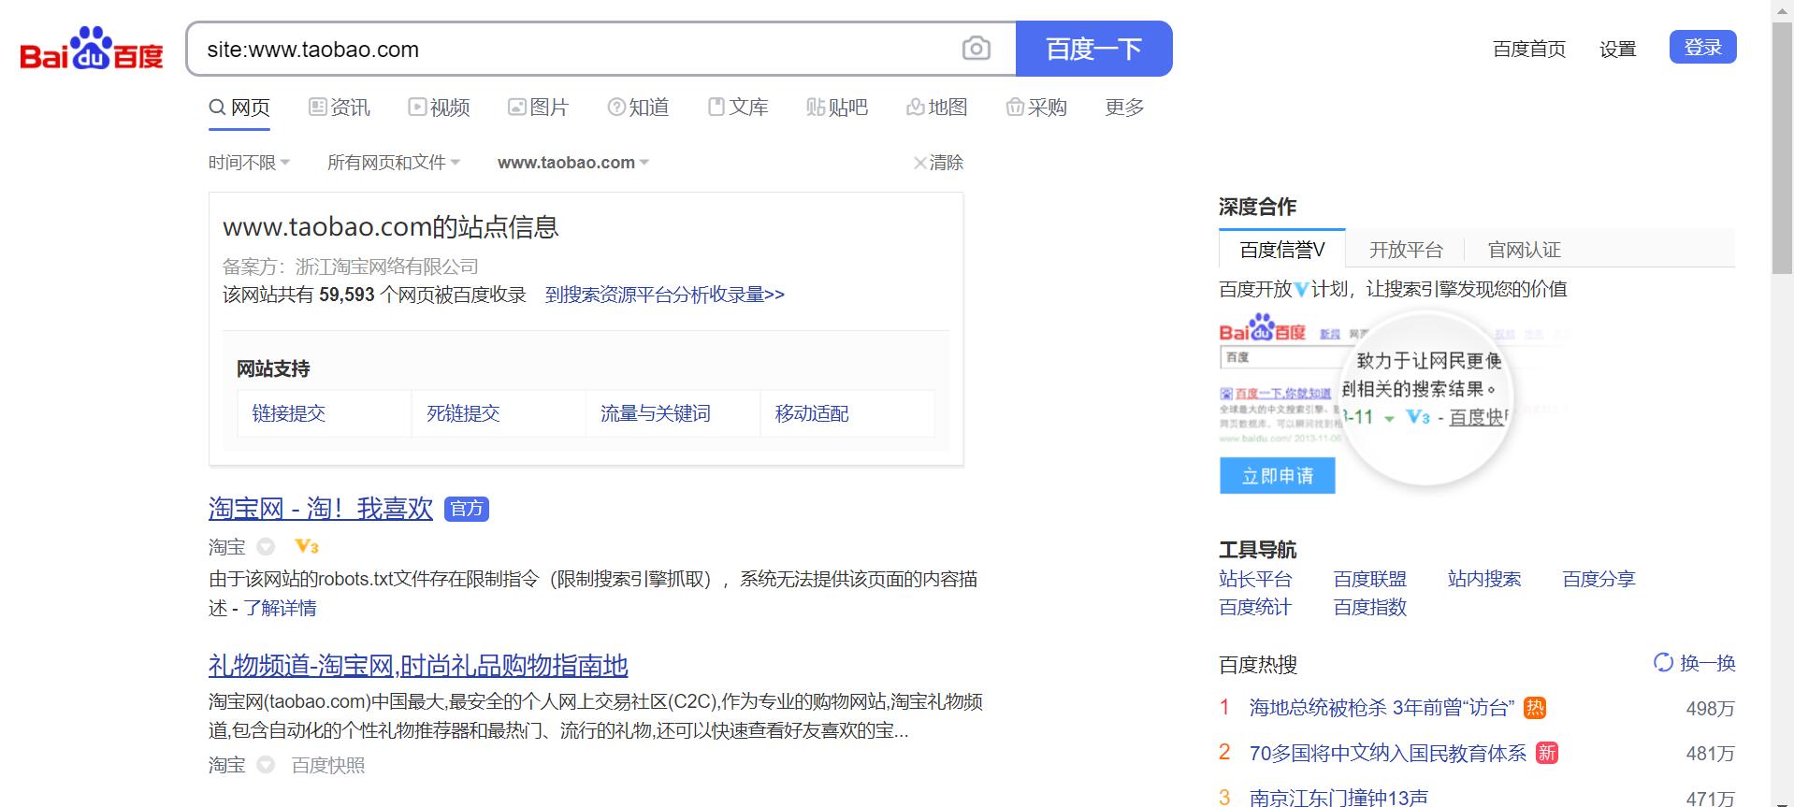1794x807 pixels.
Task: Open 设置 menu
Action: click(1617, 49)
